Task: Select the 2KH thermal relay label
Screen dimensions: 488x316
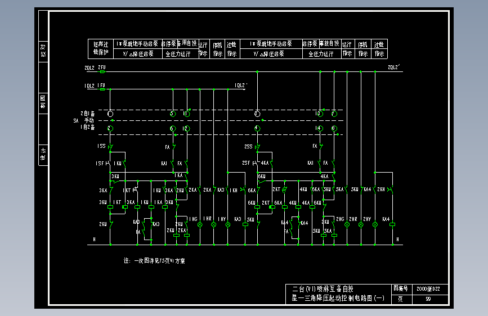Action: pyautogui.click(x=381, y=189)
